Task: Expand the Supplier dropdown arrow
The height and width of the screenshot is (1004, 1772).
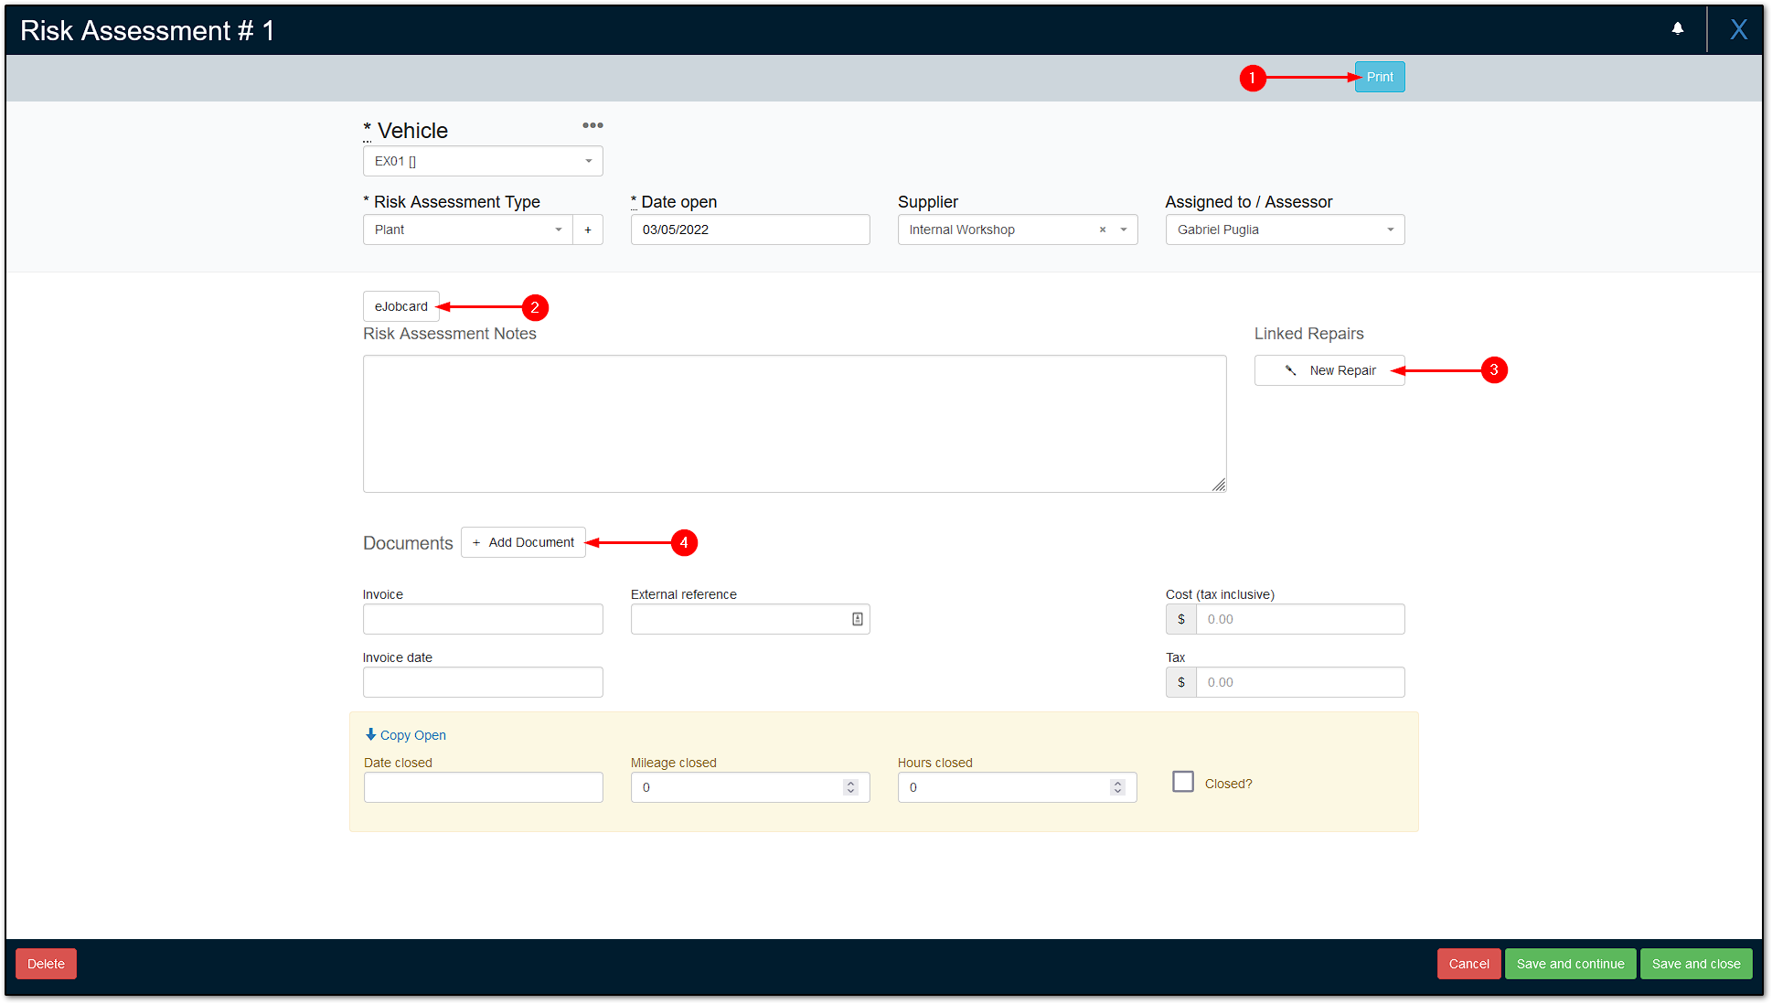Action: click(x=1124, y=230)
